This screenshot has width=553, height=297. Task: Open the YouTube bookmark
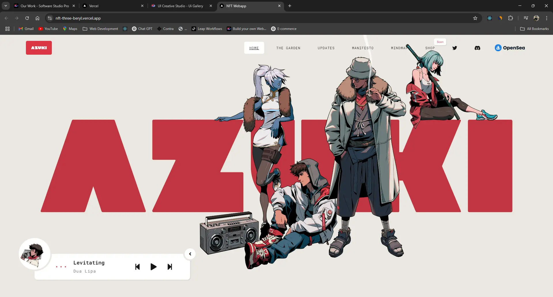click(48, 29)
